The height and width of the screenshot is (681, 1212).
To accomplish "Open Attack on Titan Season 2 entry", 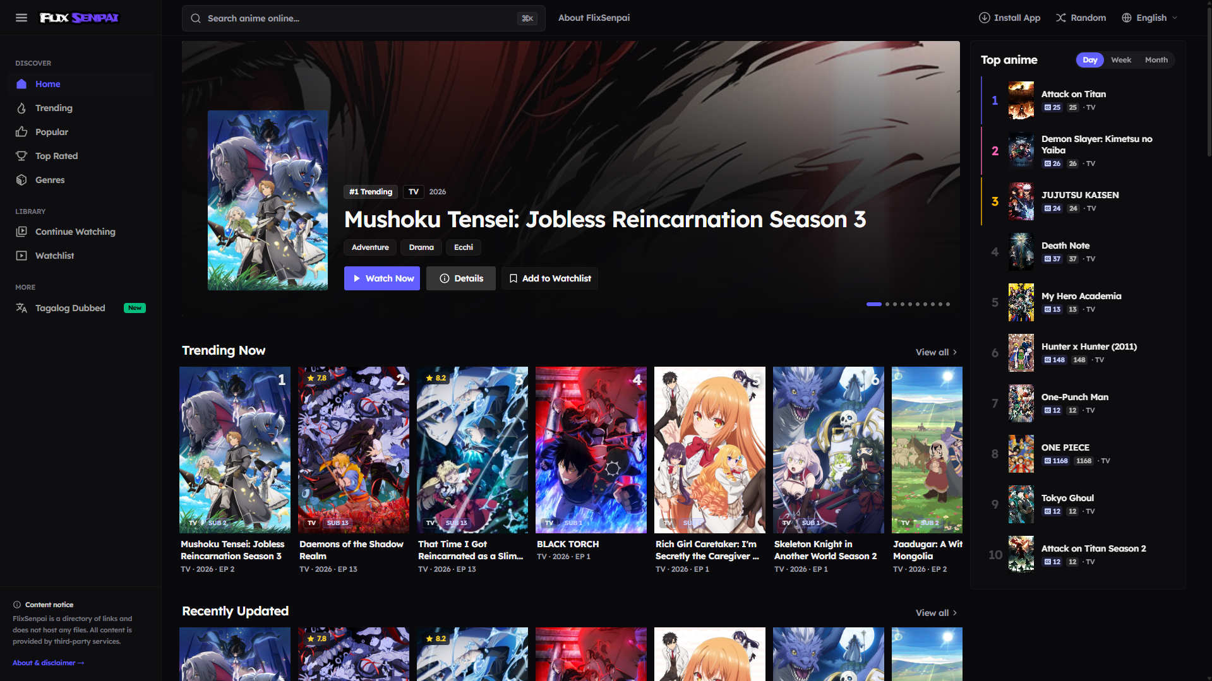I will [x=1077, y=555].
